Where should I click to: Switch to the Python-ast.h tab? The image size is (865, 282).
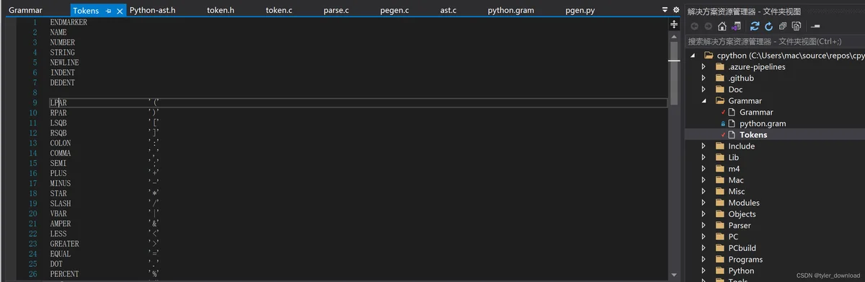tap(152, 11)
